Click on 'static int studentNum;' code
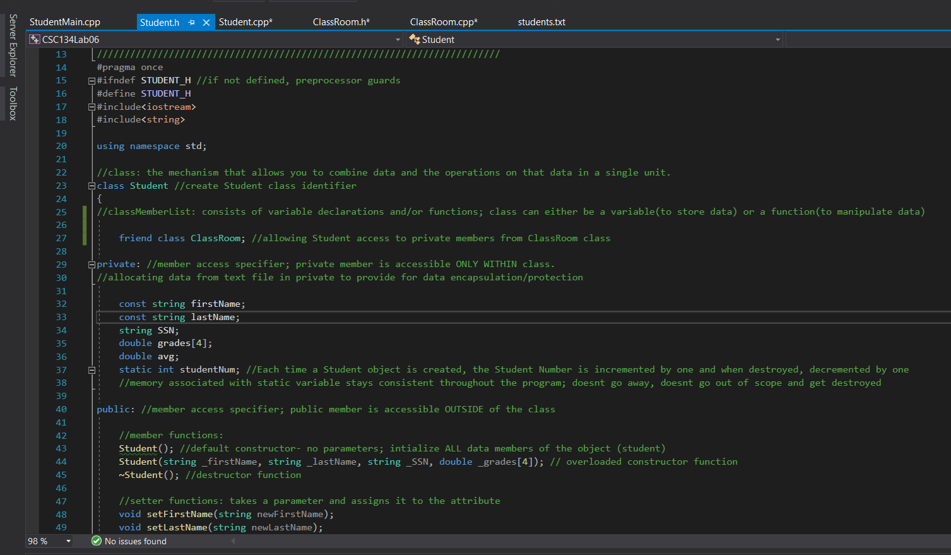 point(179,369)
